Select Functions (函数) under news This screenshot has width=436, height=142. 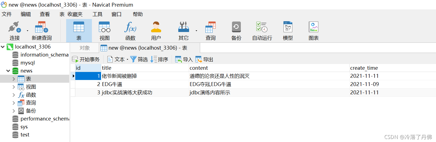pyautogui.click(x=31, y=95)
